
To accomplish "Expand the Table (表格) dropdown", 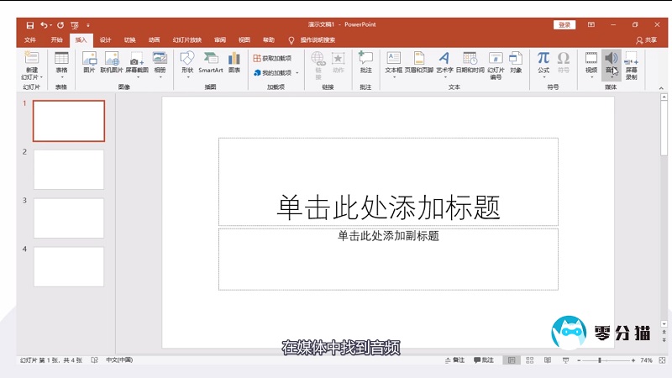I will coord(61,76).
